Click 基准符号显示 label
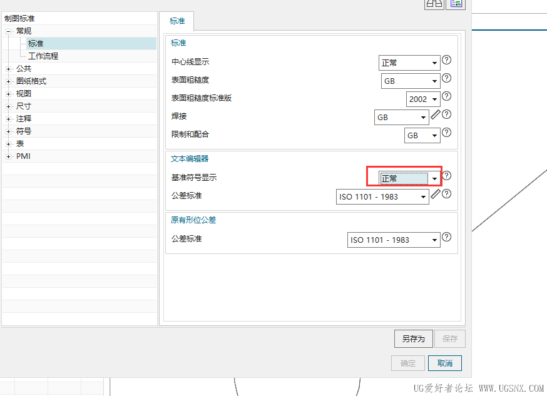The width and height of the screenshot is (547, 396). (194, 178)
